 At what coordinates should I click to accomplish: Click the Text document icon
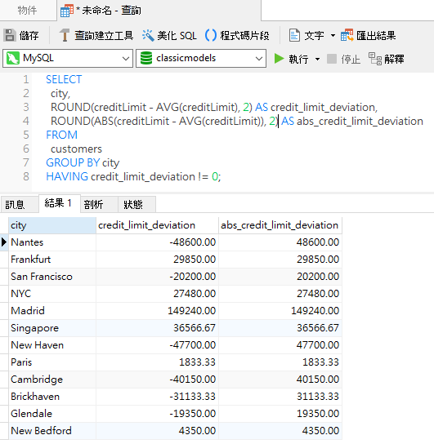[294, 35]
